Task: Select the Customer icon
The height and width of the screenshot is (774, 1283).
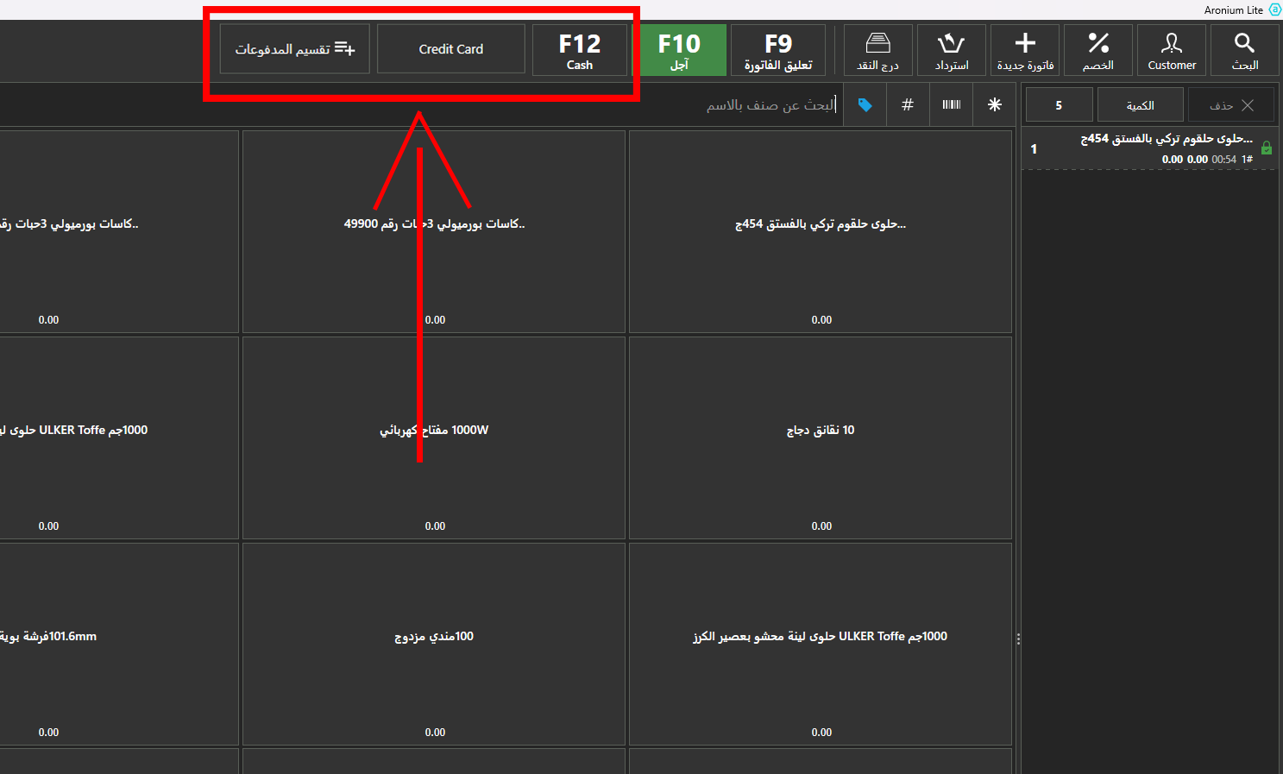Action: (x=1171, y=50)
